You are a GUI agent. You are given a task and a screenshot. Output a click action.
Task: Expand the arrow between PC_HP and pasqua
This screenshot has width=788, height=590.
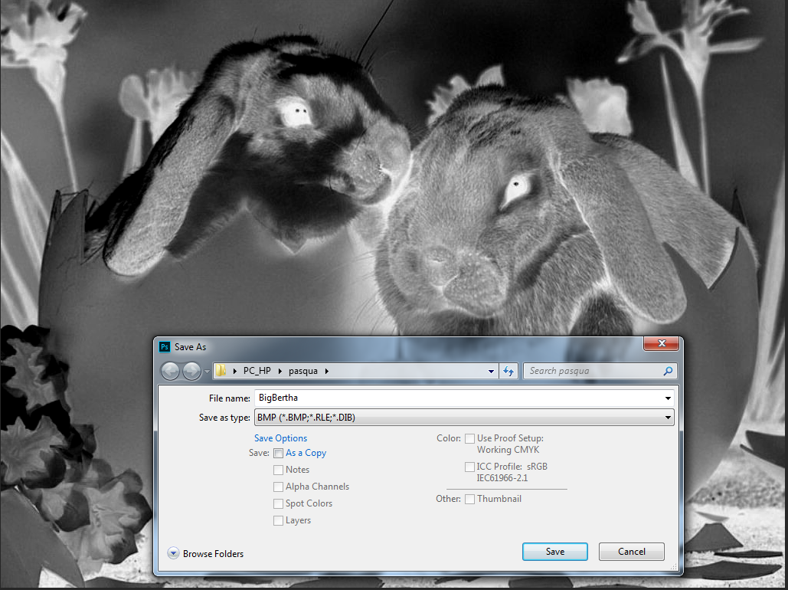(280, 371)
